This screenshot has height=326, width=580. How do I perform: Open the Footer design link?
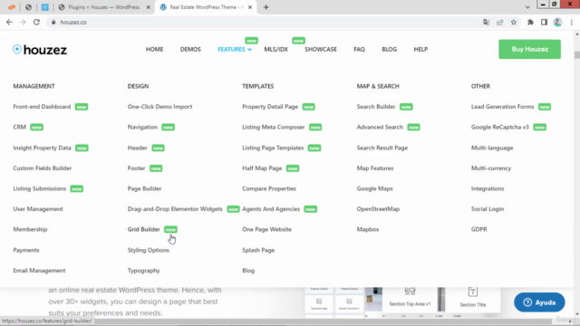pos(136,168)
